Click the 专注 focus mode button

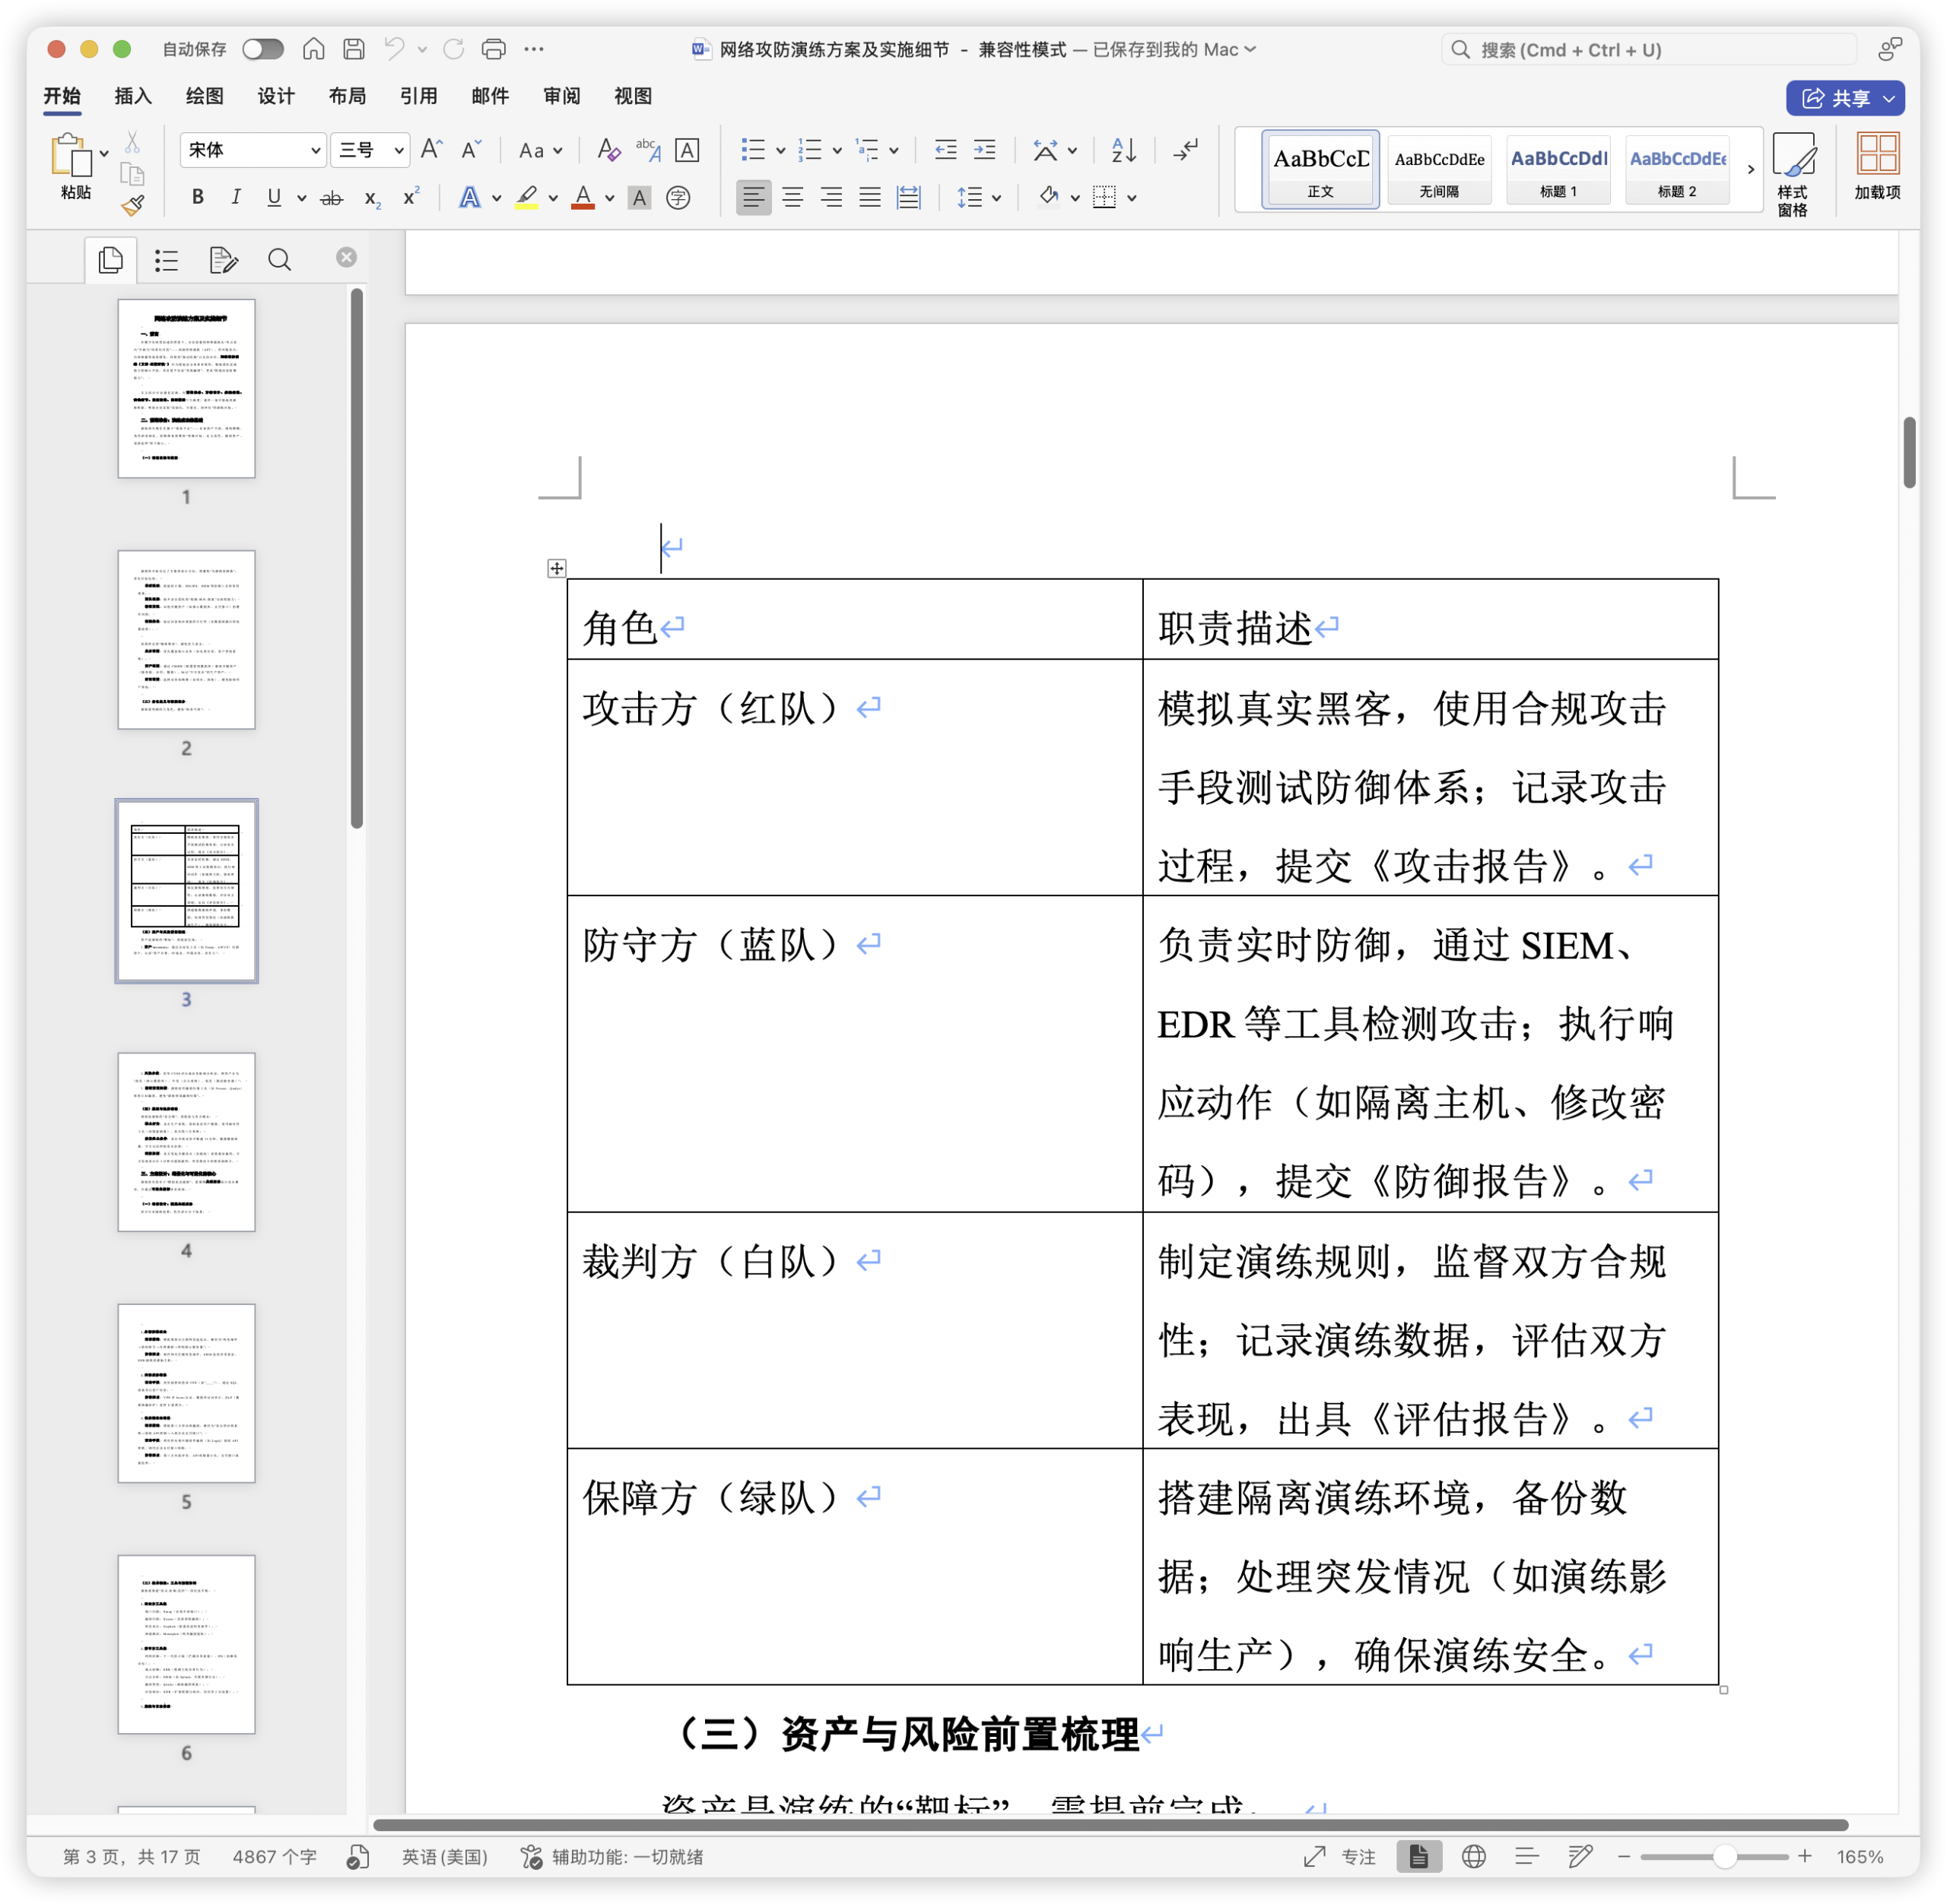[1341, 1856]
